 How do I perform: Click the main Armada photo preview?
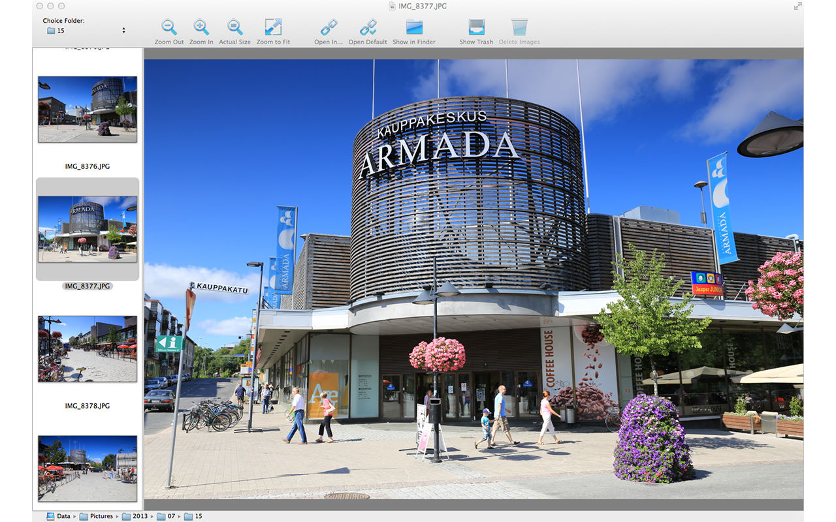474,279
